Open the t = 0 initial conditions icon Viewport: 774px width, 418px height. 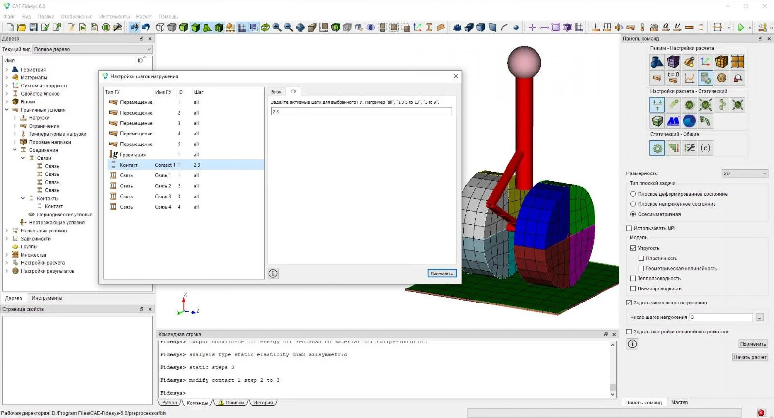pyautogui.click(x=673, y=78)
